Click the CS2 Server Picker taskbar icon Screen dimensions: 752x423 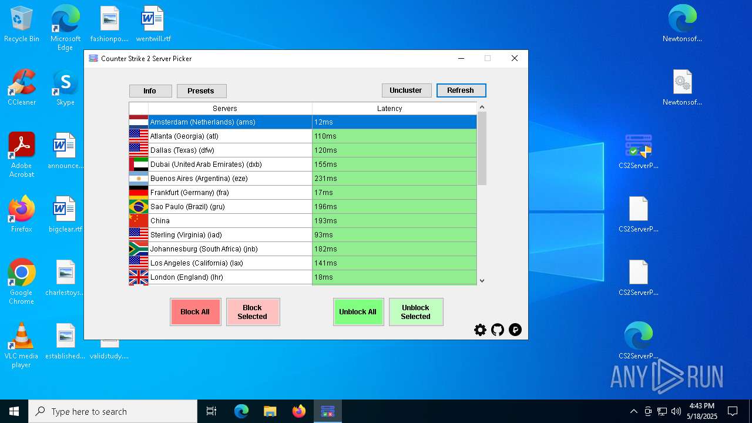(327, 411)
